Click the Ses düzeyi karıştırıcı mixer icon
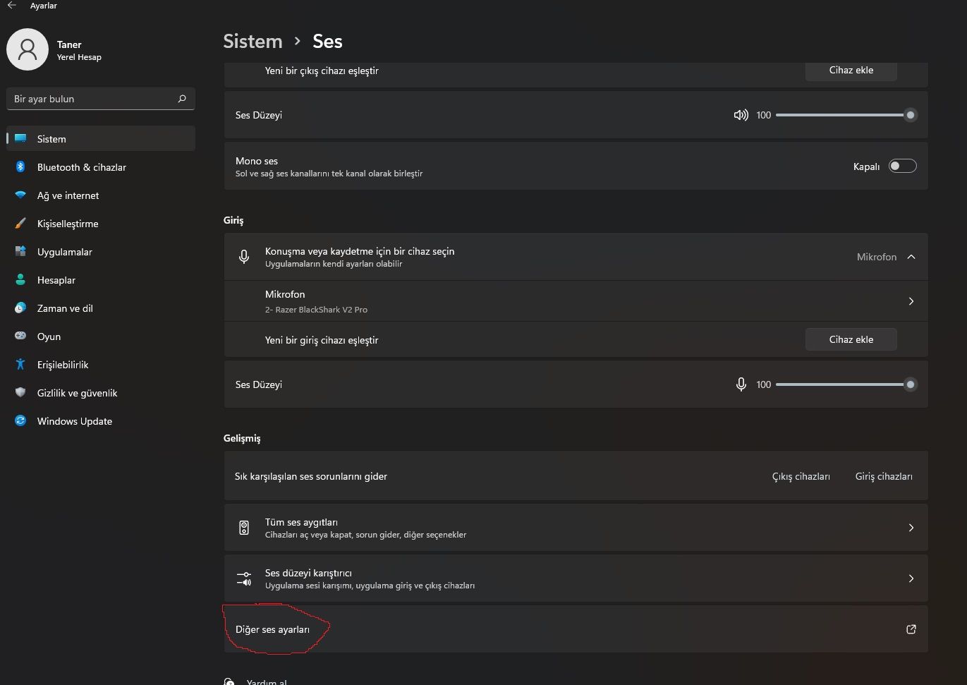 244,578
